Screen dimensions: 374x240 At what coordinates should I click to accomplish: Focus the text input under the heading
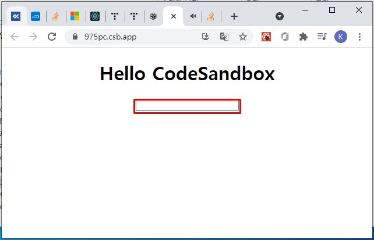[187, 106]
